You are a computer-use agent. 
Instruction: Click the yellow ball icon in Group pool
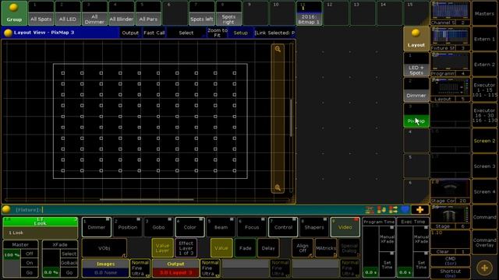(14, 8)
